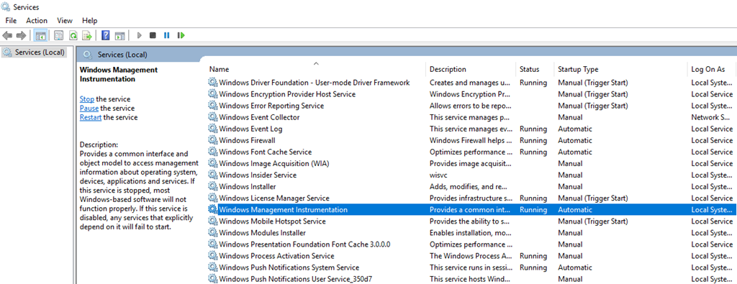Select Windows Firewall service name
Viewport: 737px width, 284px height.
click(247, 140)
